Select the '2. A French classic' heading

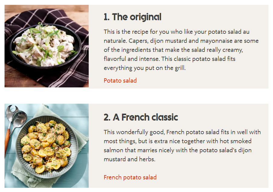[x=141, y=117]
